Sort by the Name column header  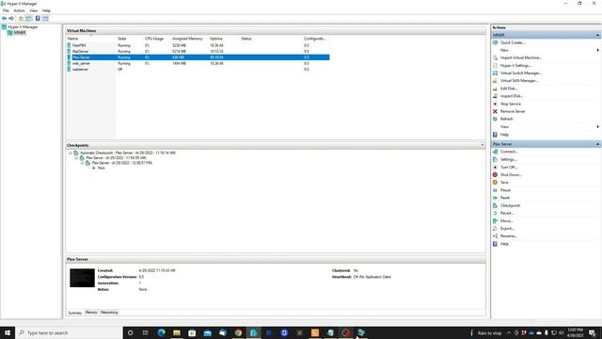pos(91,39)
